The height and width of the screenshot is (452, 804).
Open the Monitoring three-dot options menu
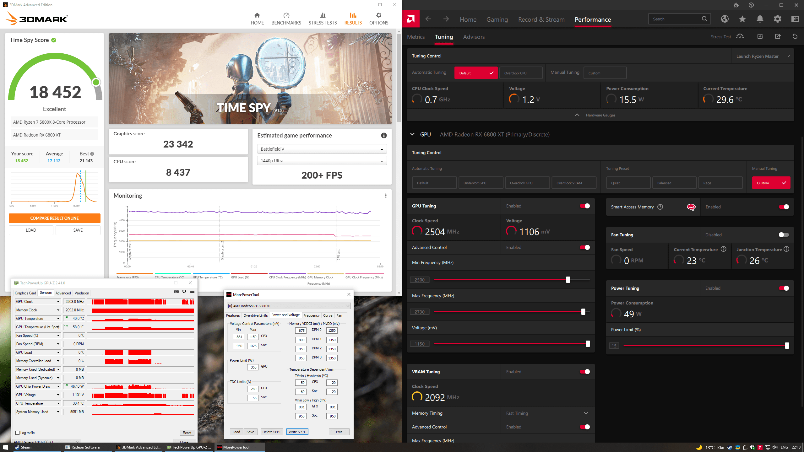(x=386, y=196)
